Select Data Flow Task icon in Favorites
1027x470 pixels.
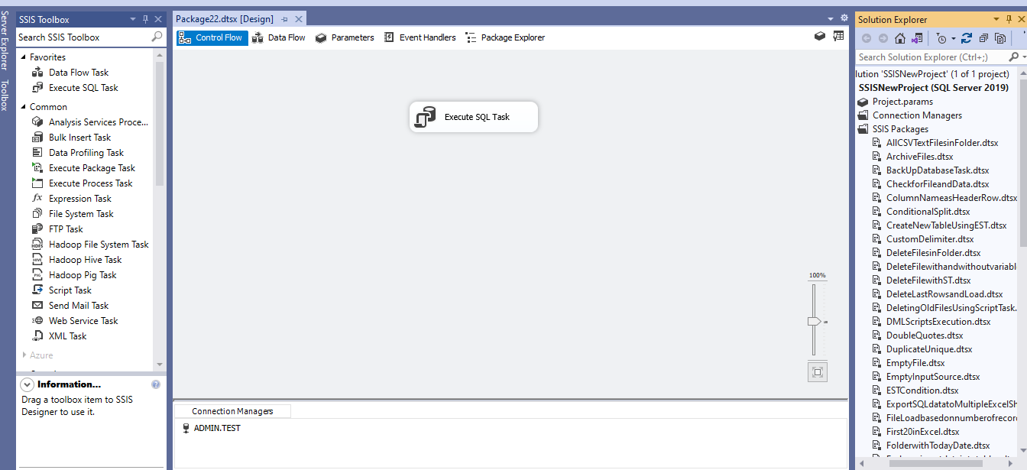coord(37,73)
